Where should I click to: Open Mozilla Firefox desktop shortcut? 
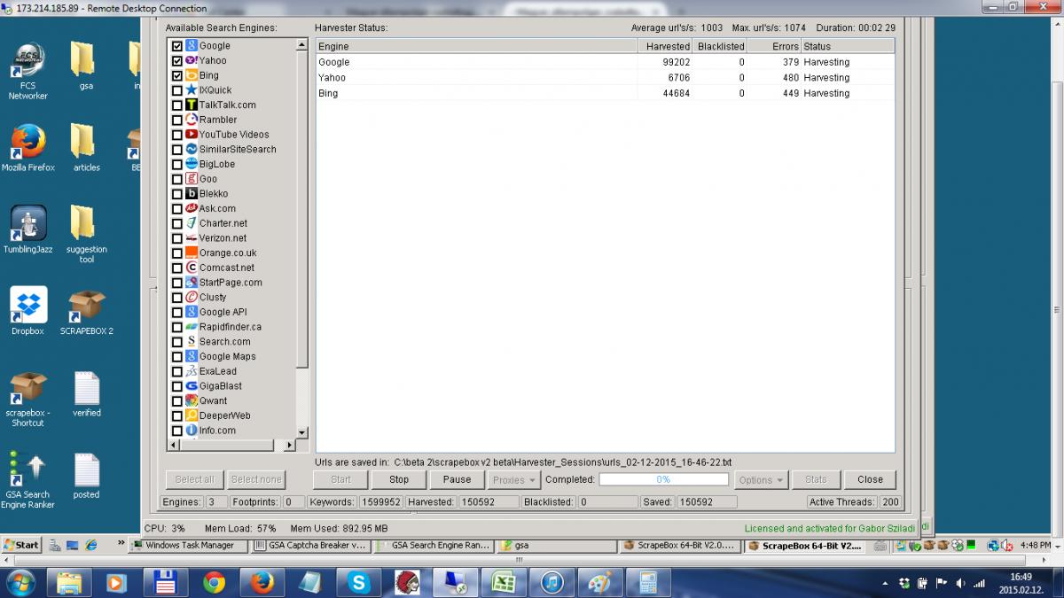pos(27,148)
